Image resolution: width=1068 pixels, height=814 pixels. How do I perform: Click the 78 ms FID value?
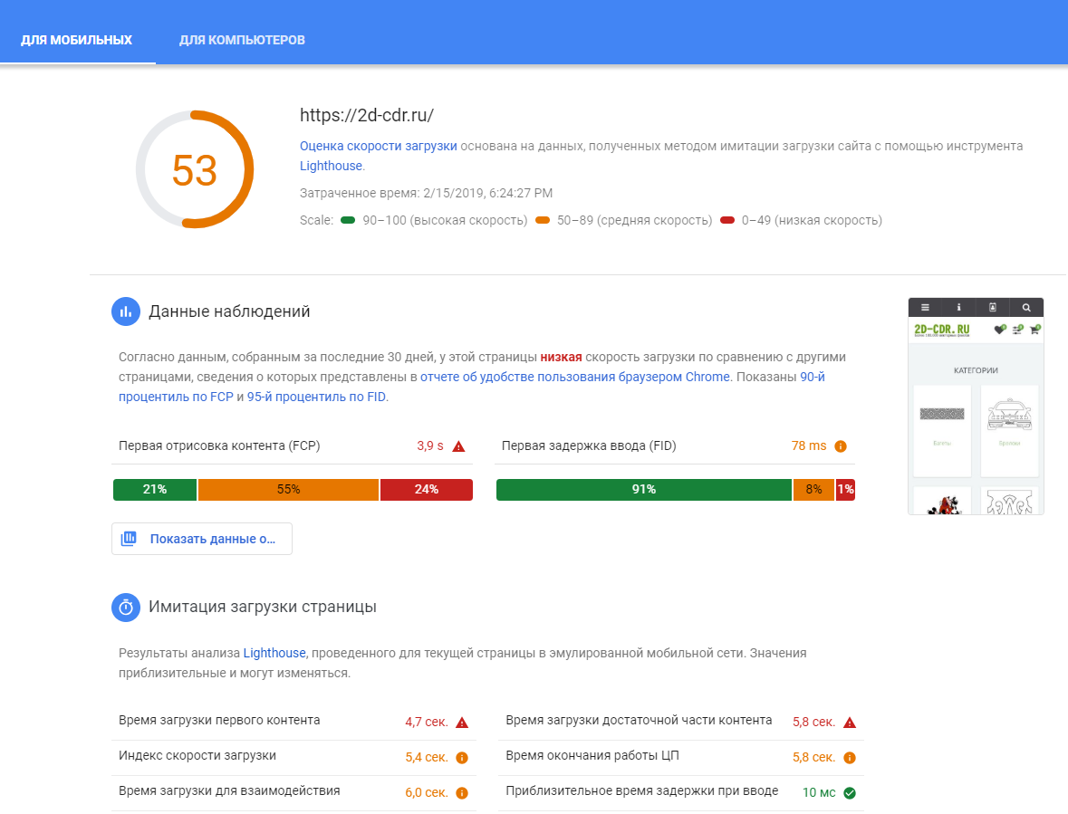coord(809,445)
